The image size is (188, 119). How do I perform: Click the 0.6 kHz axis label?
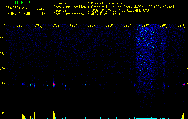pos(2,113)
